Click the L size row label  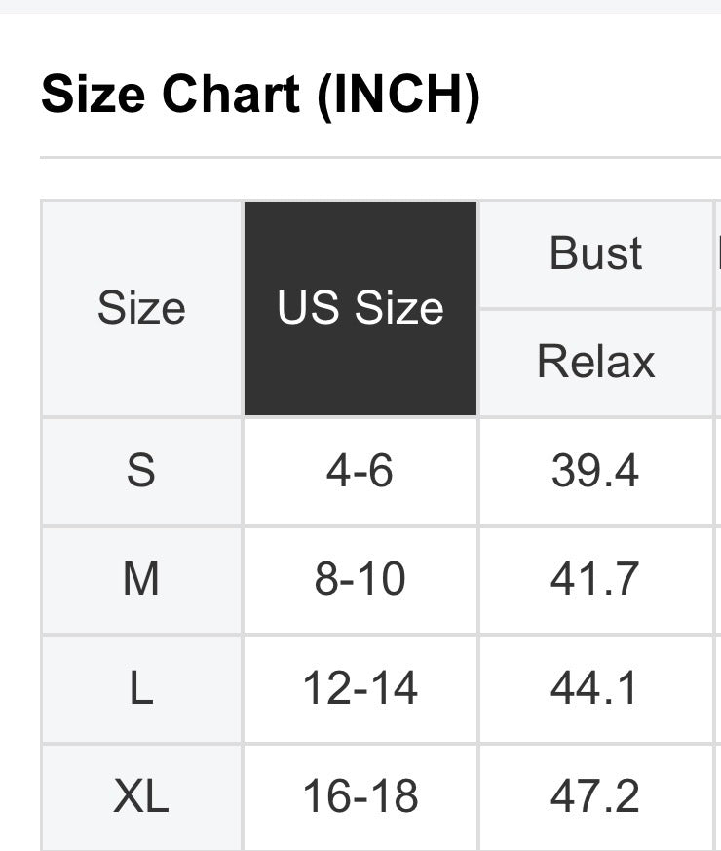(x=141, y=688)
